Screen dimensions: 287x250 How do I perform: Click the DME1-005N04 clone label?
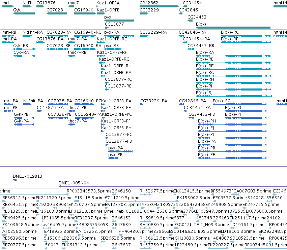(74, 183)
